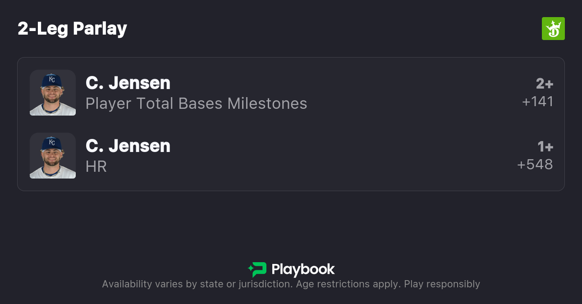Image resolution: width=582 pixels, height=304 pixels.
Task: Click the KC cap logo in second headshot
Action: point(52,143)
